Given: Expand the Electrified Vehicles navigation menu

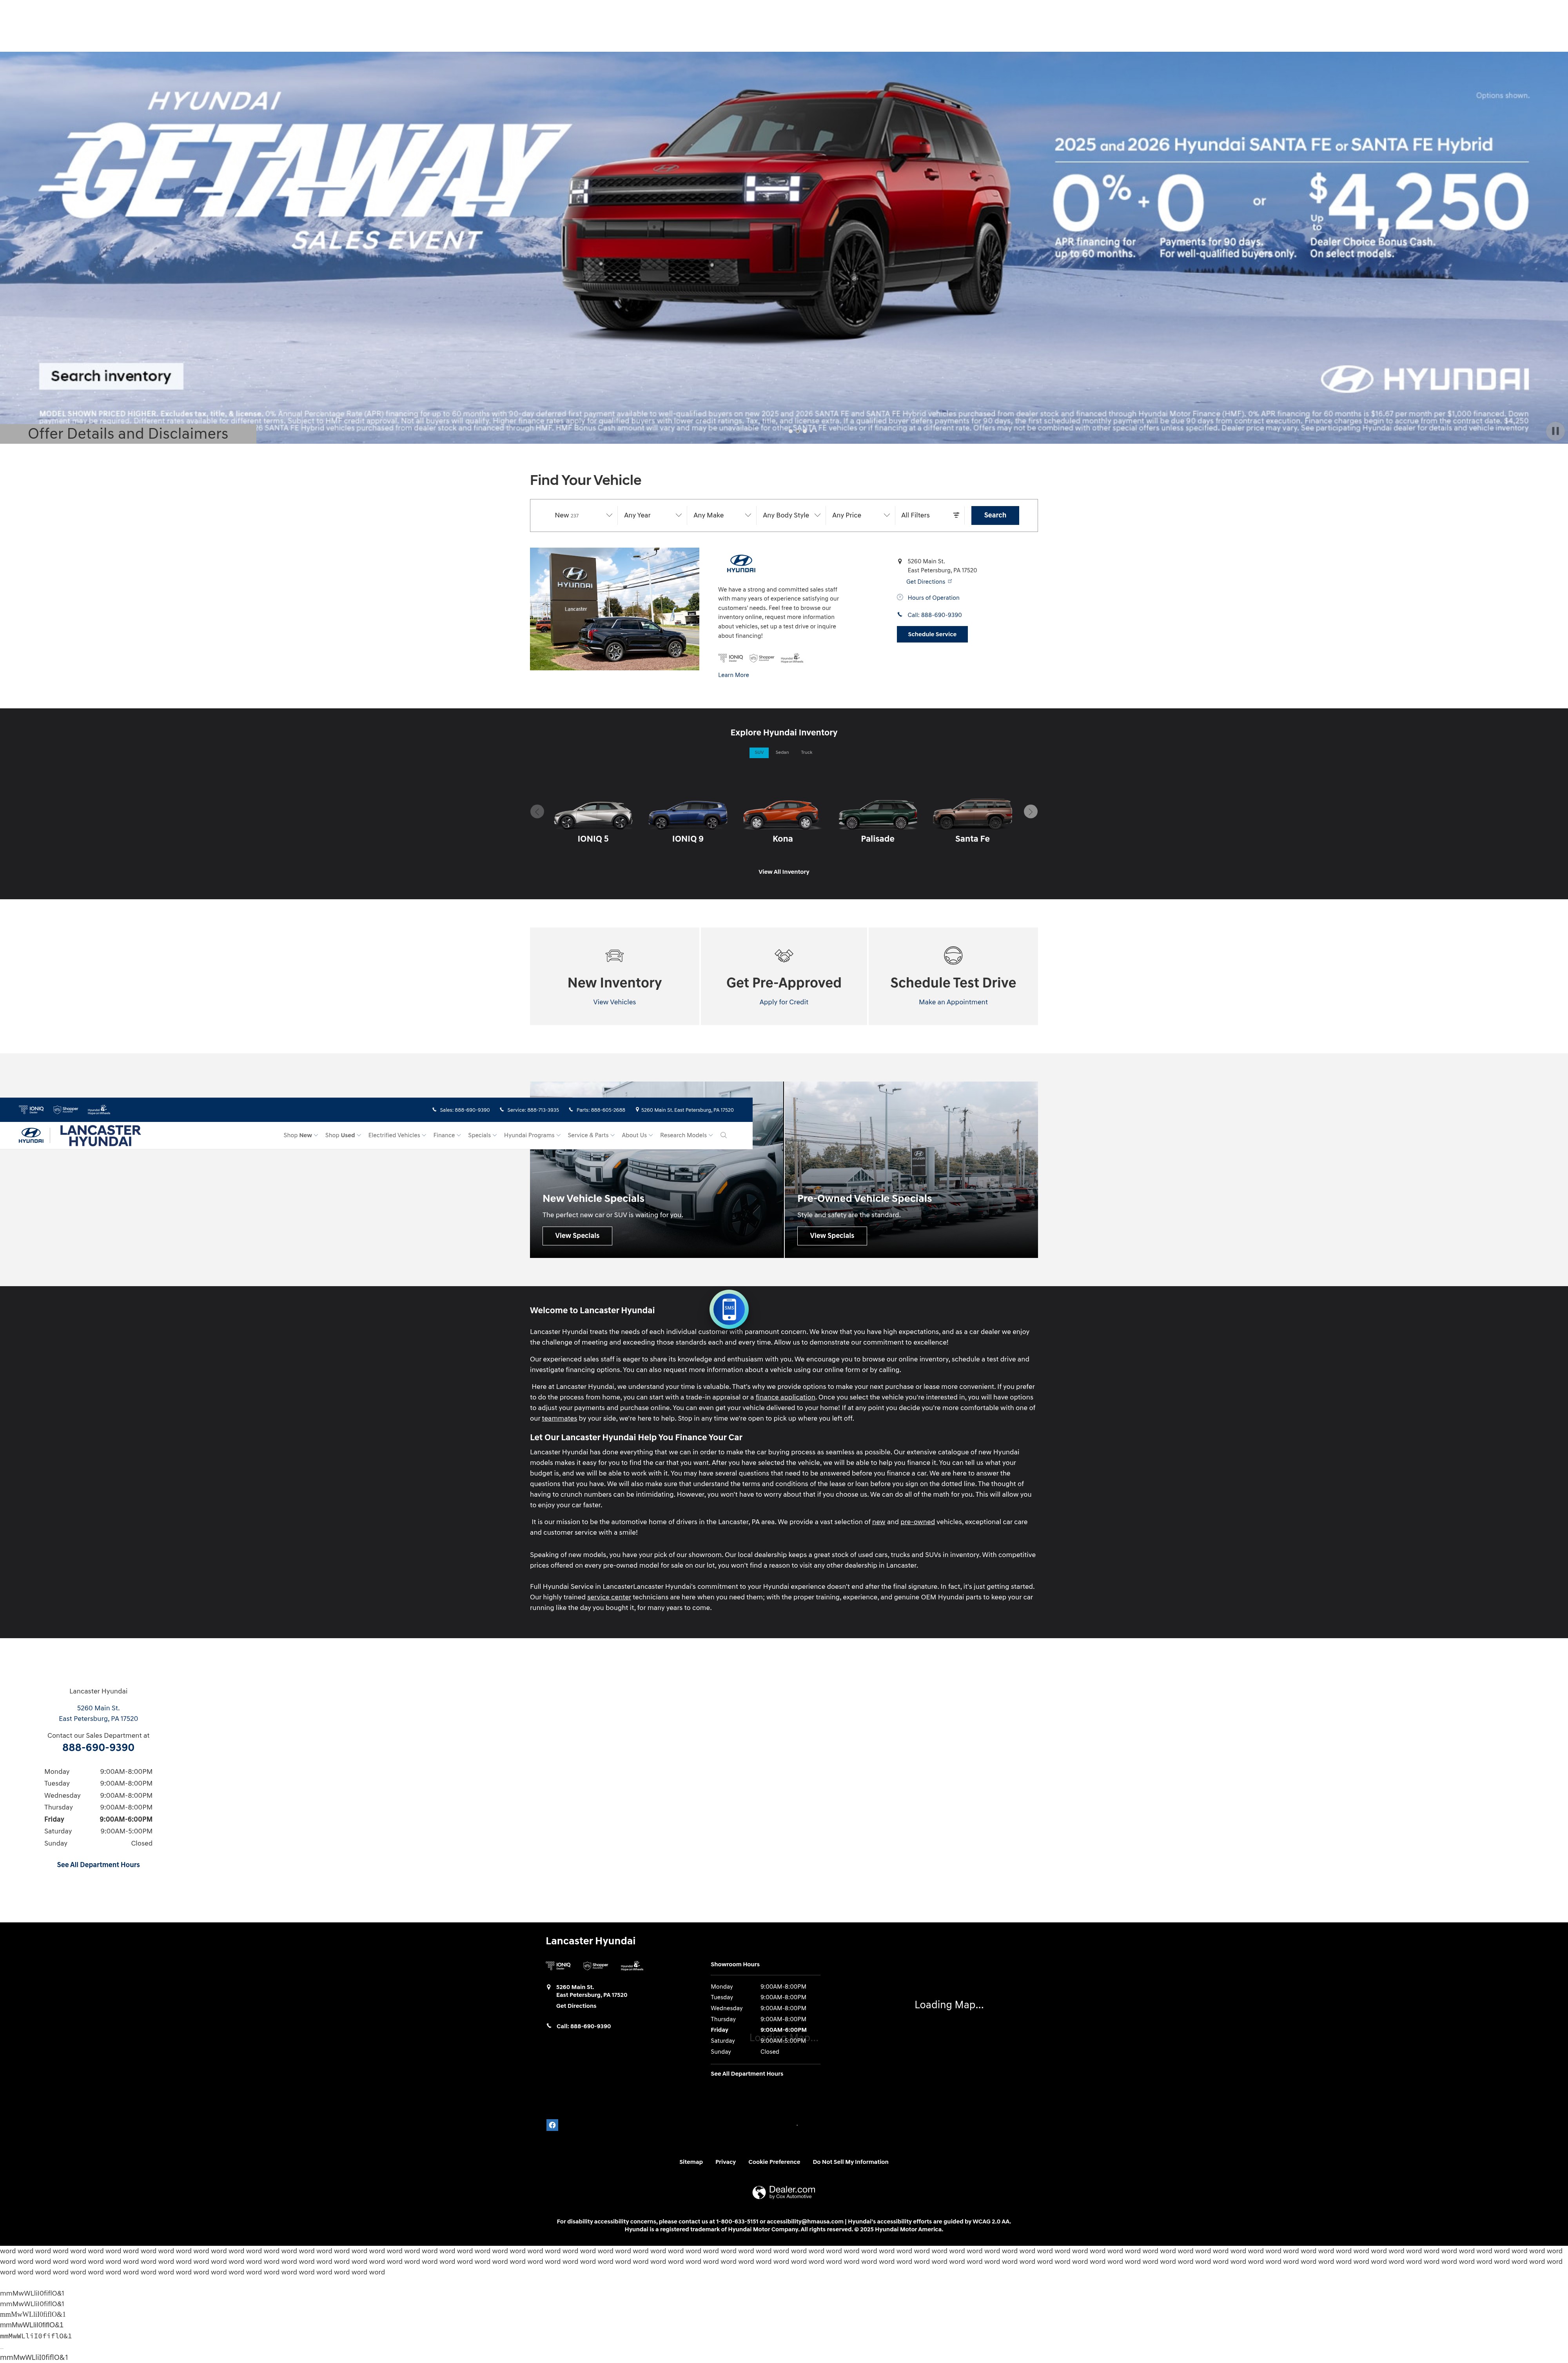Looking at the screenshot, I should pyautogui.click(x=397, y=1135).
